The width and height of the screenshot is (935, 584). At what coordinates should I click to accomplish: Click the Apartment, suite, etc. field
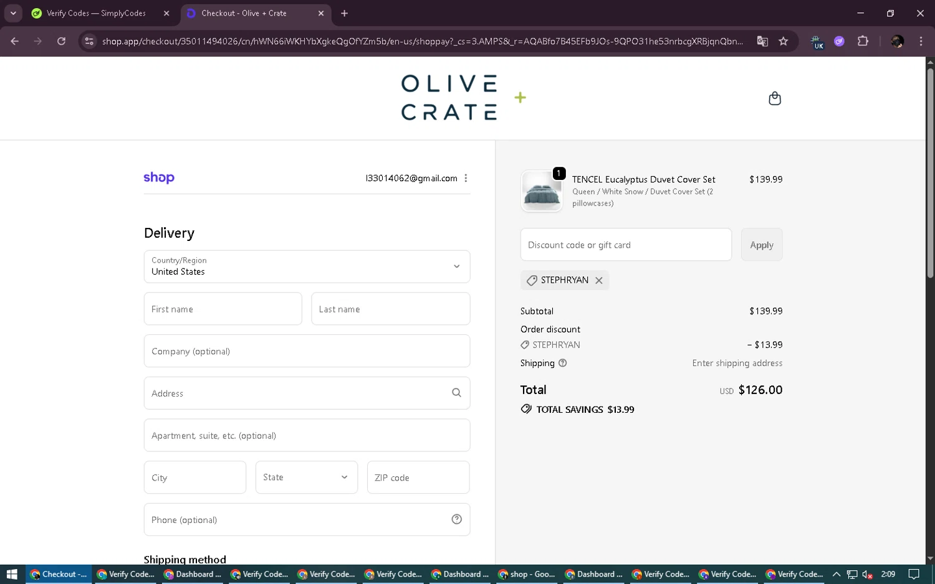pos(307,435)
